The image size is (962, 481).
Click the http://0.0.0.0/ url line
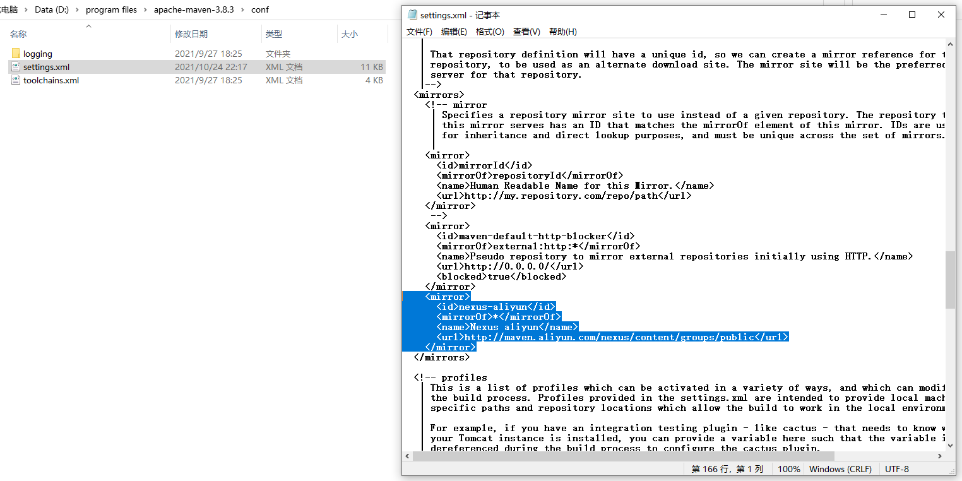click(x=510, y=266)
